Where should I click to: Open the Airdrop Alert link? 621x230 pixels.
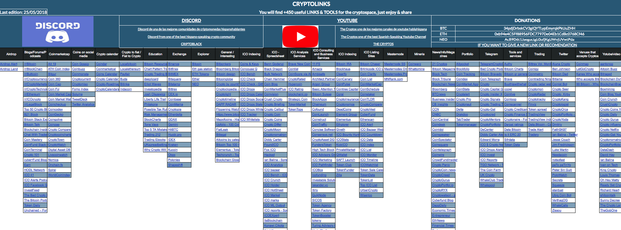[x=9, y=64]
